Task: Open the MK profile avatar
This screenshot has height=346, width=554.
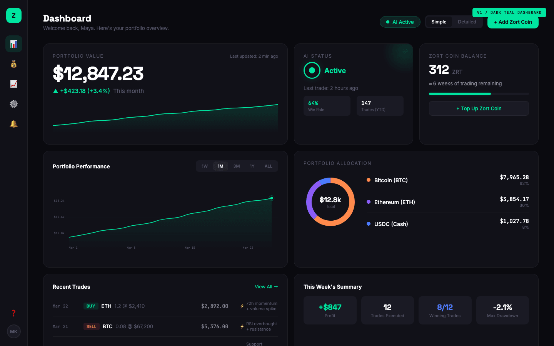Action: coord(13,331)
